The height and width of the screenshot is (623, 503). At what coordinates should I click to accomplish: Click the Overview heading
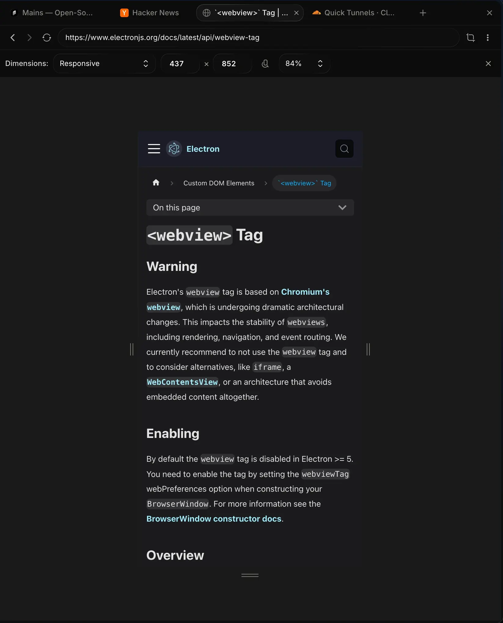point(175,556)
